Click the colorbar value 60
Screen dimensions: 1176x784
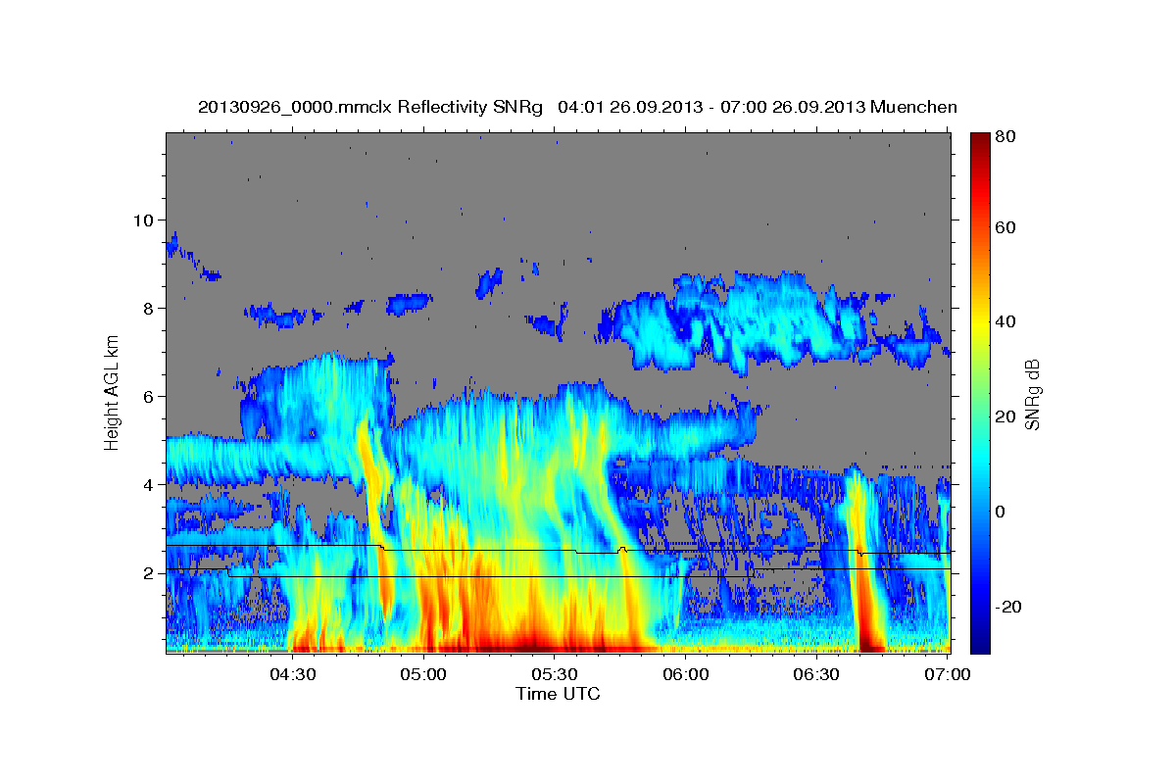tap(1005, 227)
